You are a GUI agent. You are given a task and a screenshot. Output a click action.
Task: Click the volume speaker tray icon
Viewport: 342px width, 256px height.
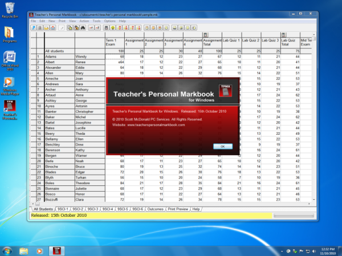tap(314, 251)
